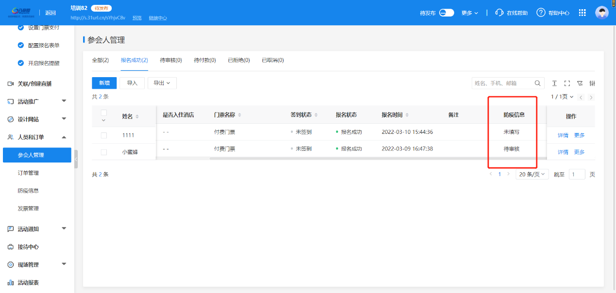Click the help center question mark icon
The image size is (616, 293).
(x=541, y=13)
